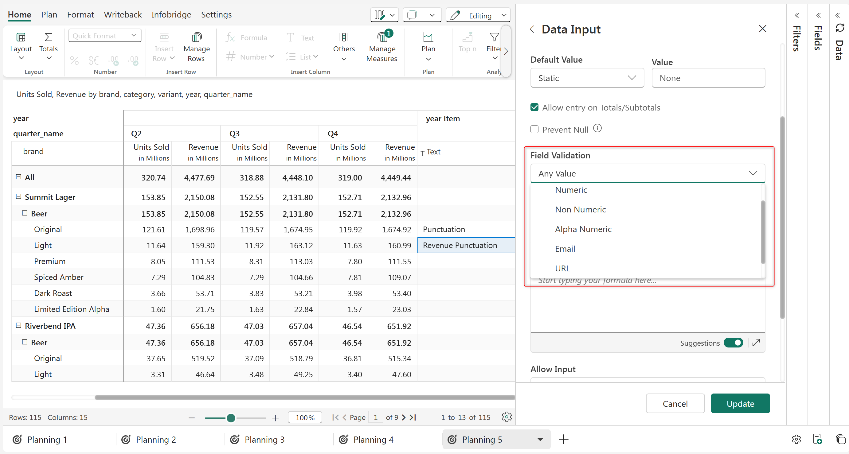Screen dimensions: 849x454
Task: Click the zoom slider handle
Action: [231, 418]
